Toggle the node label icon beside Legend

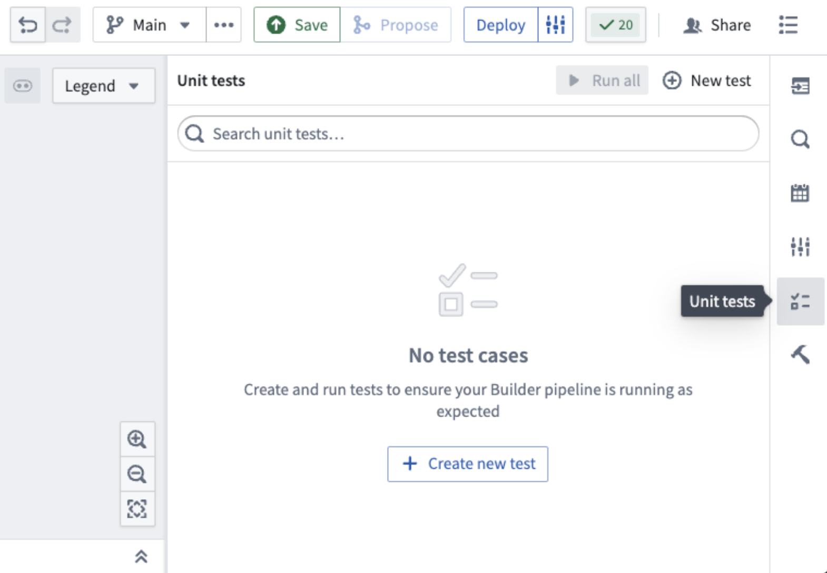click(x=23, y=85)
